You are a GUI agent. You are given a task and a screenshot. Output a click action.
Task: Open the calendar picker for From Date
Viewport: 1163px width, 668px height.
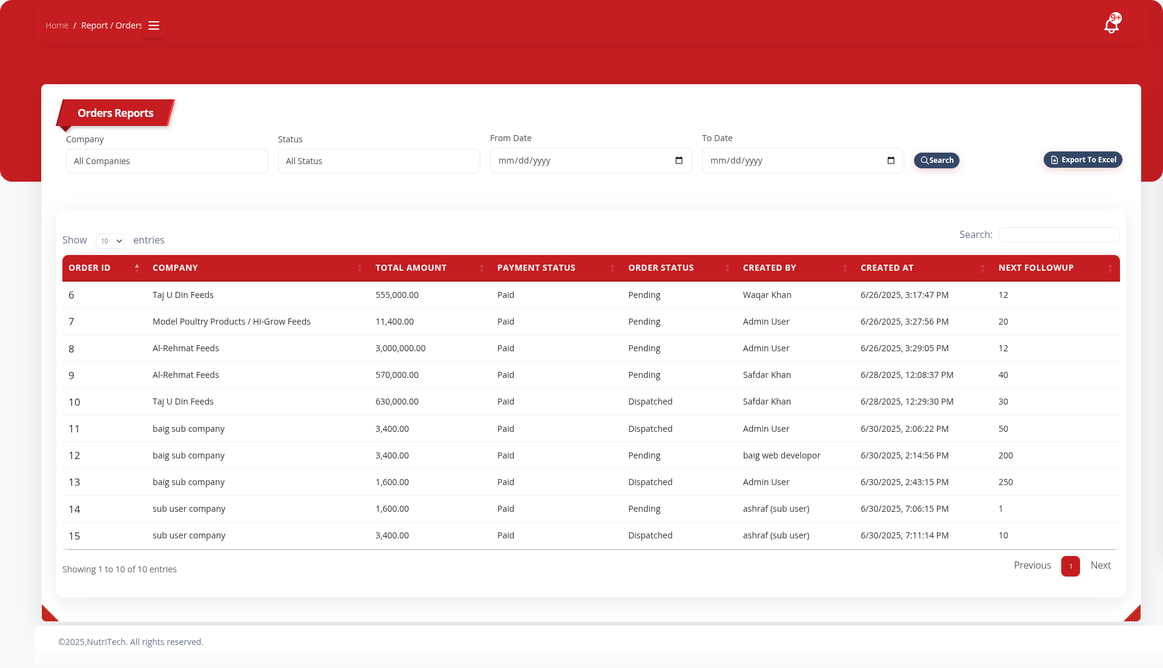click(x=679, y=160)
